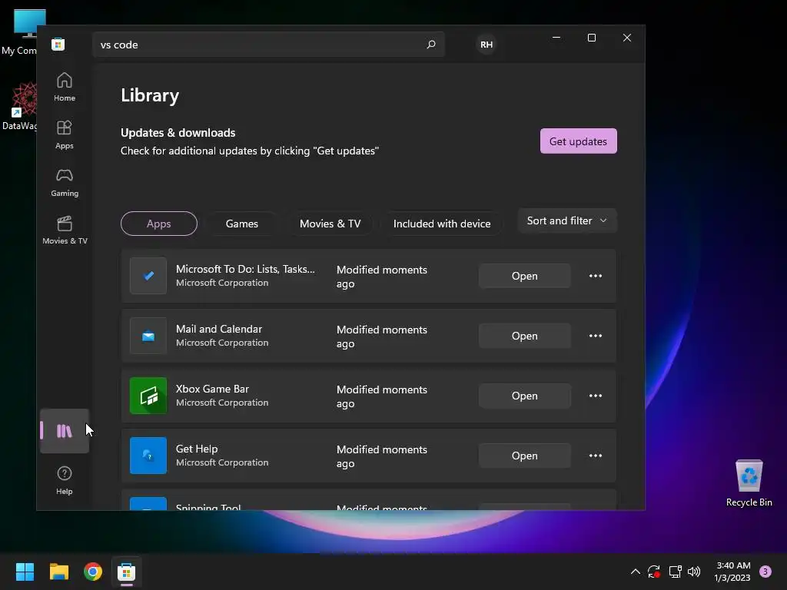
Task: Open File Explorer from the taskbar
Action: [58, 572]
